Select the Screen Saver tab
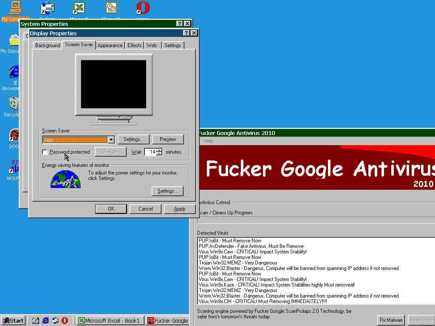Image resolution: width=435 pixels, height=326 pixels. point(79,45)
